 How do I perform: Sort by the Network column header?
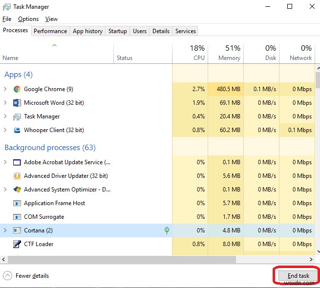(x=297, y=53)
